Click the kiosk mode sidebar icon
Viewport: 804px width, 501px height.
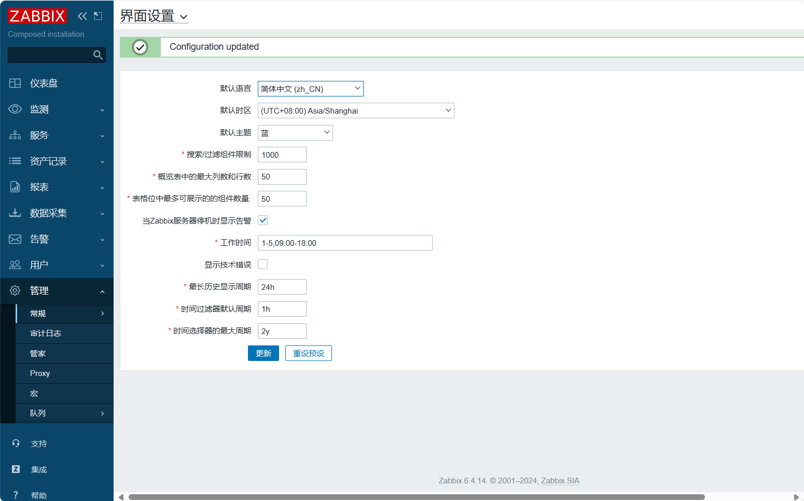pyautogui.click(x=98, y=16)
